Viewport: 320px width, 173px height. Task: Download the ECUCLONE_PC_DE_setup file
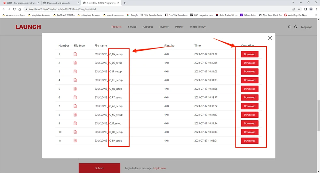[250, 63]
